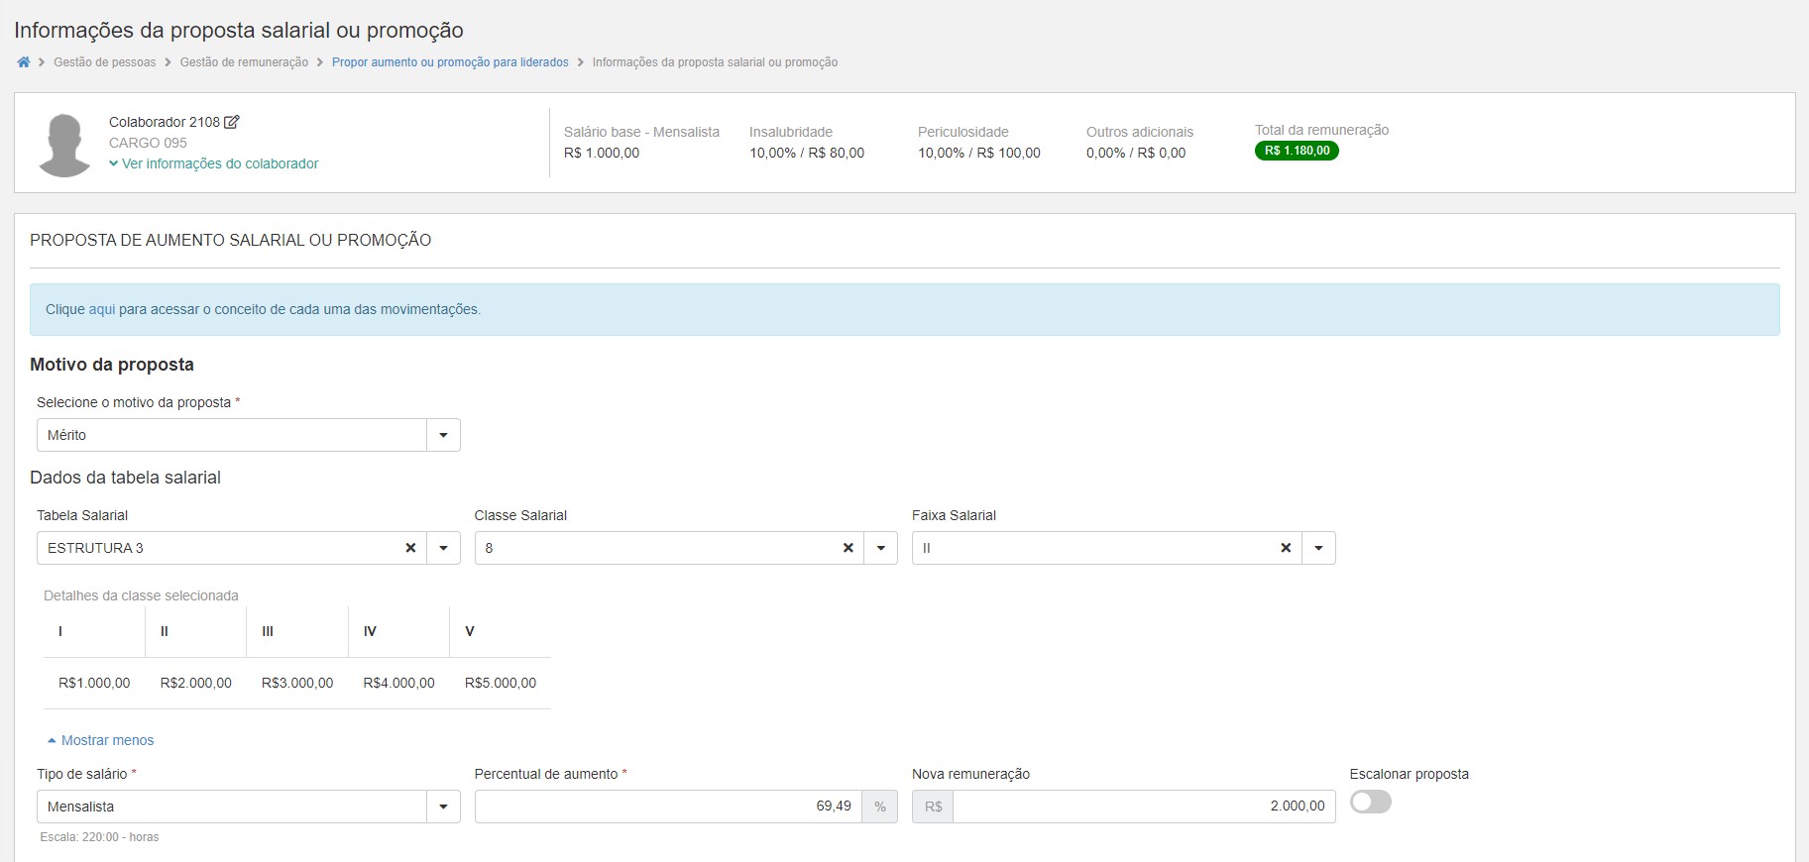The height and width of the screenshot is (862, 1809).
Task: Click the R$ 1.180,00 total remuneration badge
Action: click(1297, 151)
